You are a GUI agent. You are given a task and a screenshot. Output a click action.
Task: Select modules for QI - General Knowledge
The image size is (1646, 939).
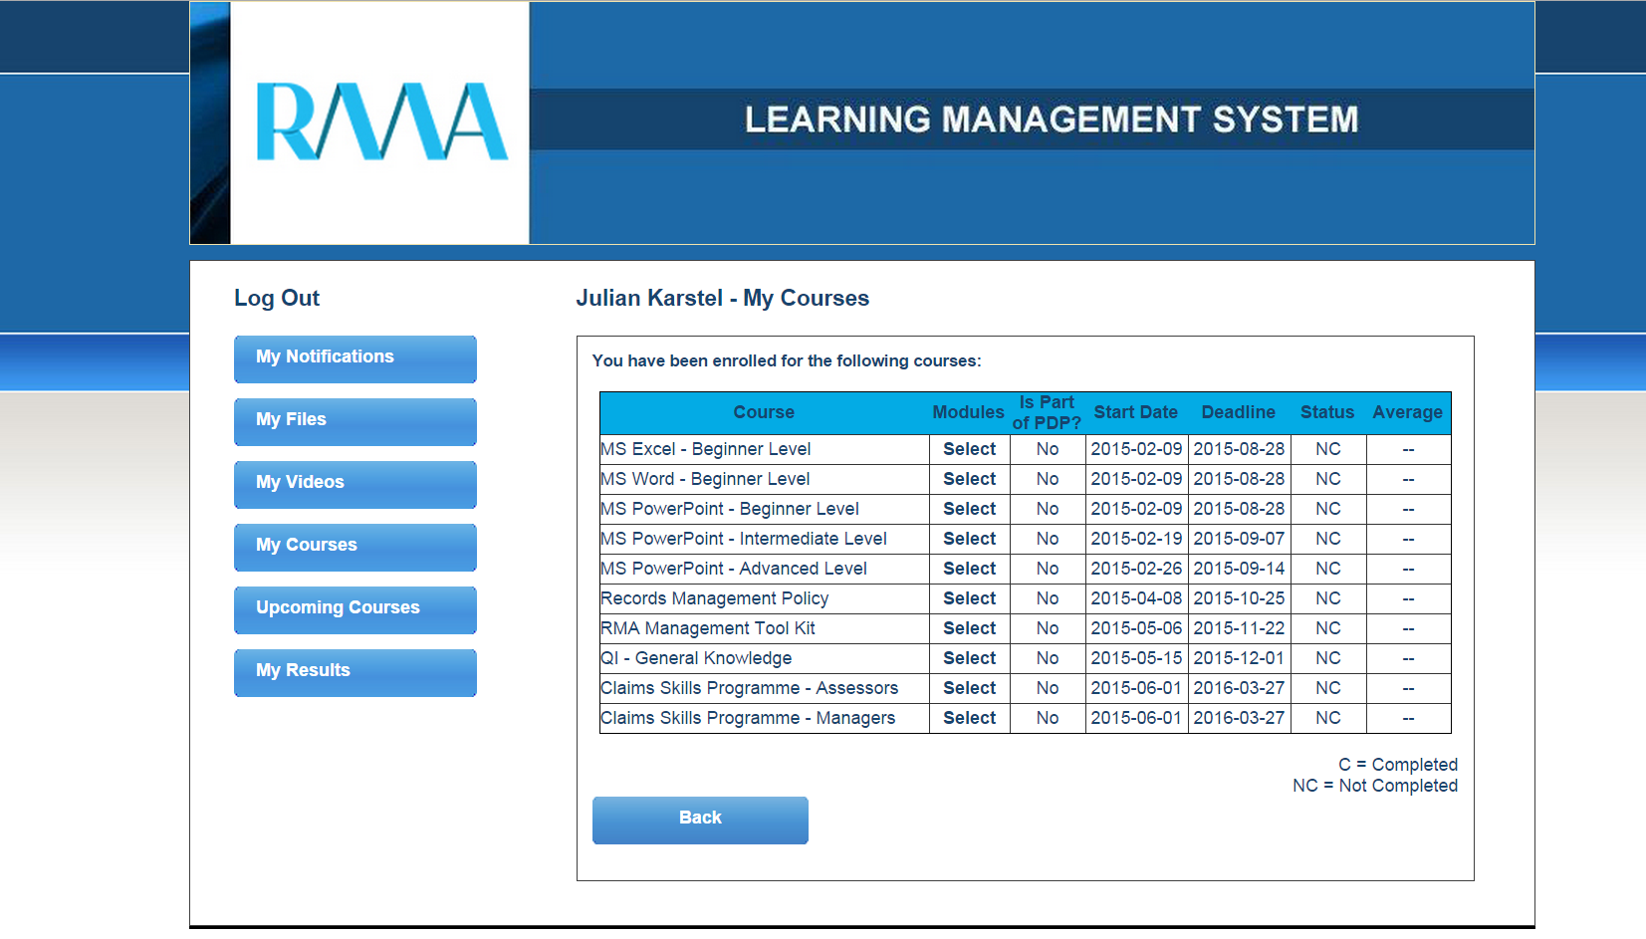(970, 658)
